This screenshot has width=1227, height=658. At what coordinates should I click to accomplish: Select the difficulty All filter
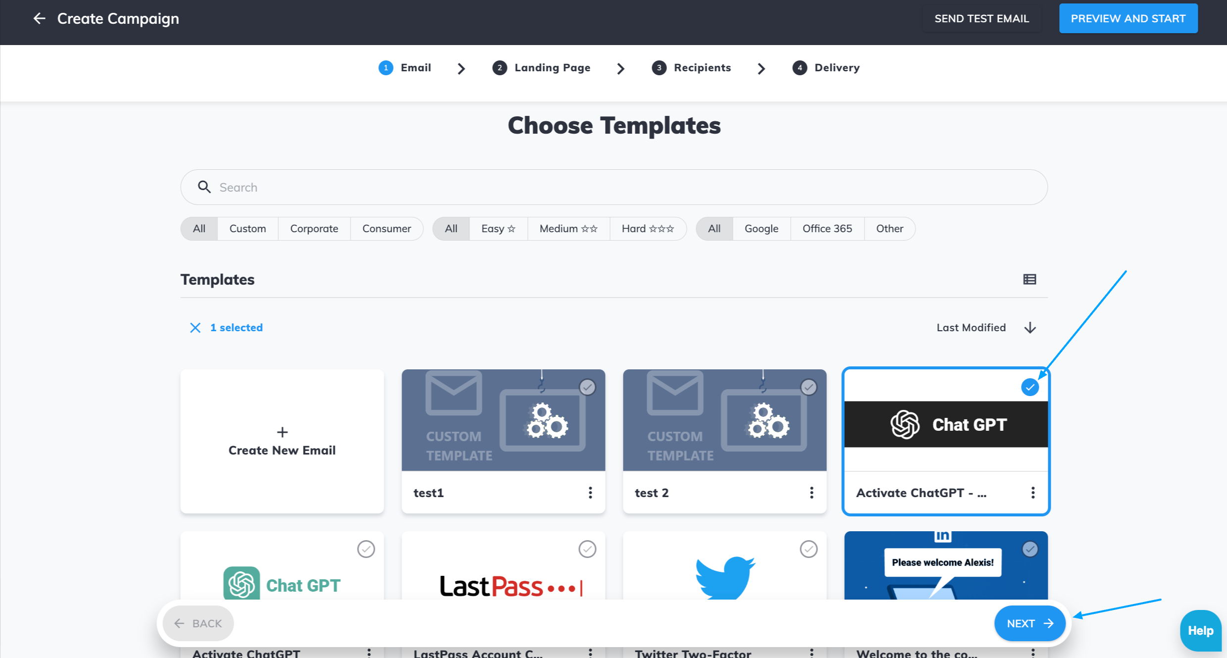click(x=451, y=229)
